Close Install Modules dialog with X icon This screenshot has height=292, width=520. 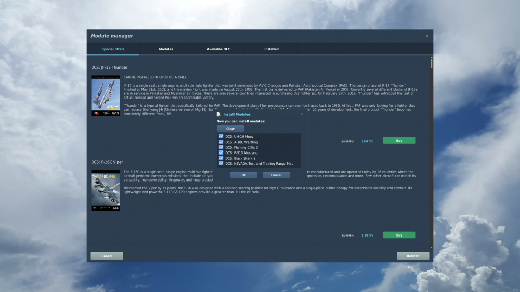[x=302, y=114]
